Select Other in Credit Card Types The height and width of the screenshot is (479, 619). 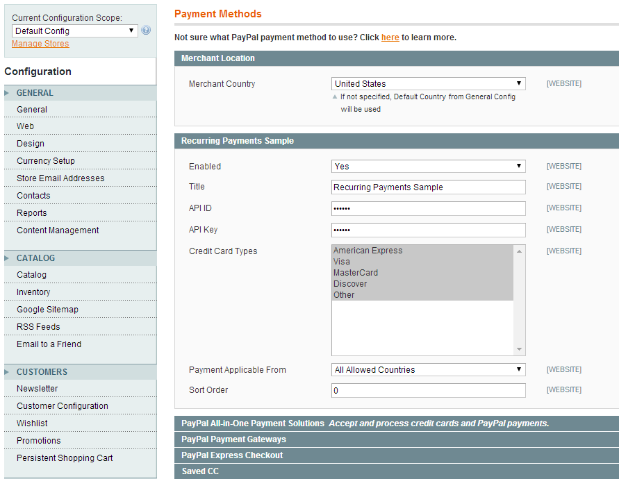click(422, 295)
